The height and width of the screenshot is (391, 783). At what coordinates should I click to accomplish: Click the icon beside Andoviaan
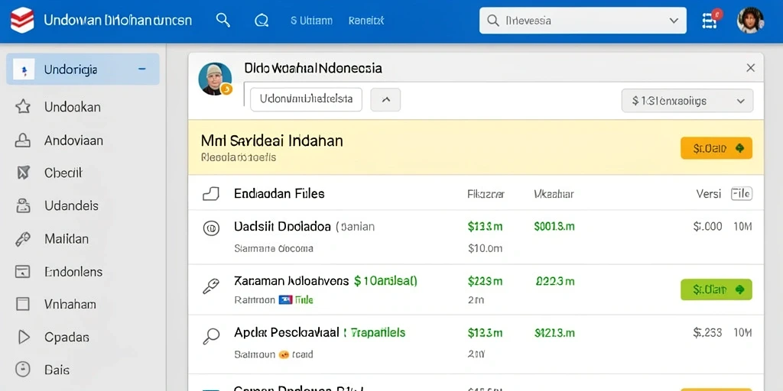(22, 141)
